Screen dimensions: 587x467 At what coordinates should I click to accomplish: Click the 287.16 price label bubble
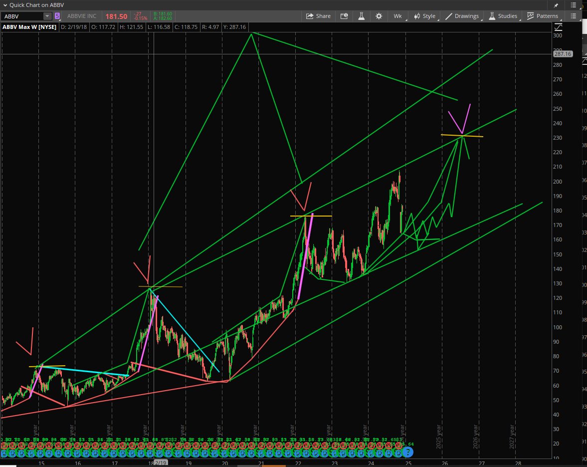(563, 54)
